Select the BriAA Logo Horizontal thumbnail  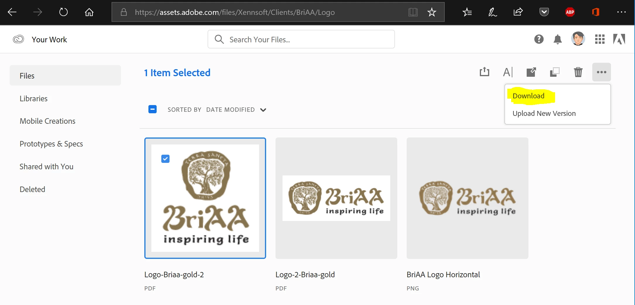pyautogui.click(x=467, y=198)
